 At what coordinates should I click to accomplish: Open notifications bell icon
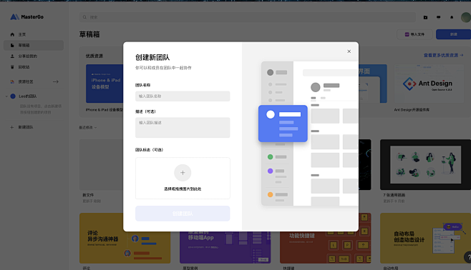pyautogui.click(x=452, y=17)
